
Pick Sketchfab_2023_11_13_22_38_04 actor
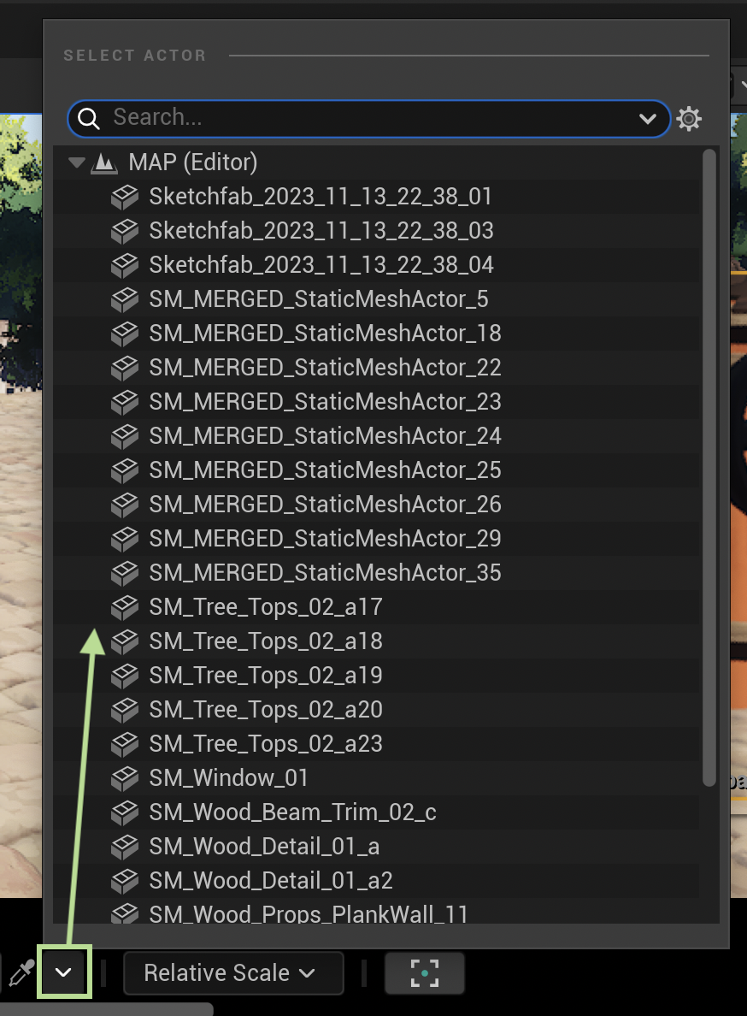pyautogui.click(x=321, y=265)
